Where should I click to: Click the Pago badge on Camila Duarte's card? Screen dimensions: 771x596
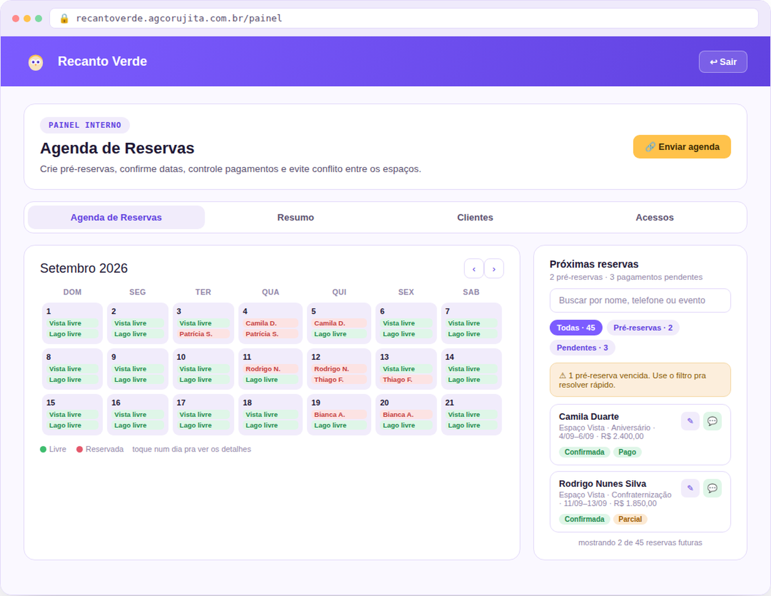627,452
